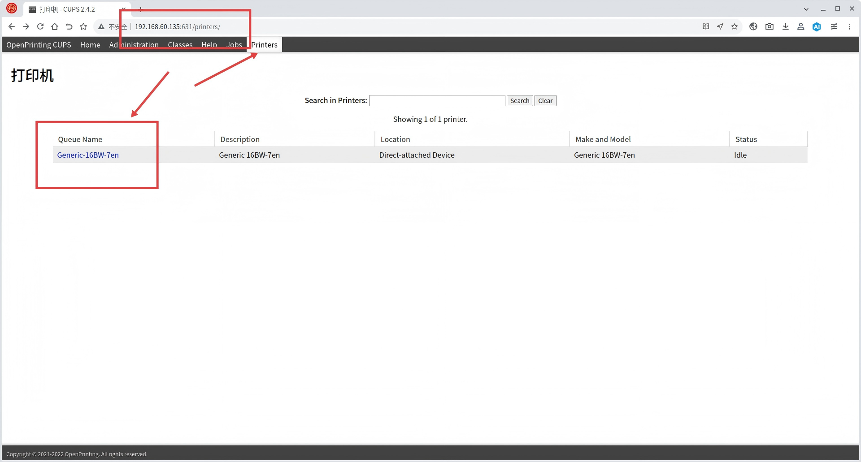Open the browser customize sliders icon
This screenshot has height=462, width=861.
(x=834, y=27)
